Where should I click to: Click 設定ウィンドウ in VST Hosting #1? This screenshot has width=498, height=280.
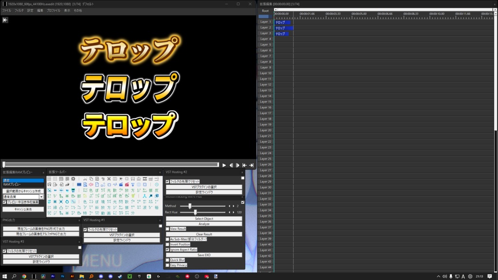(122, 240)
